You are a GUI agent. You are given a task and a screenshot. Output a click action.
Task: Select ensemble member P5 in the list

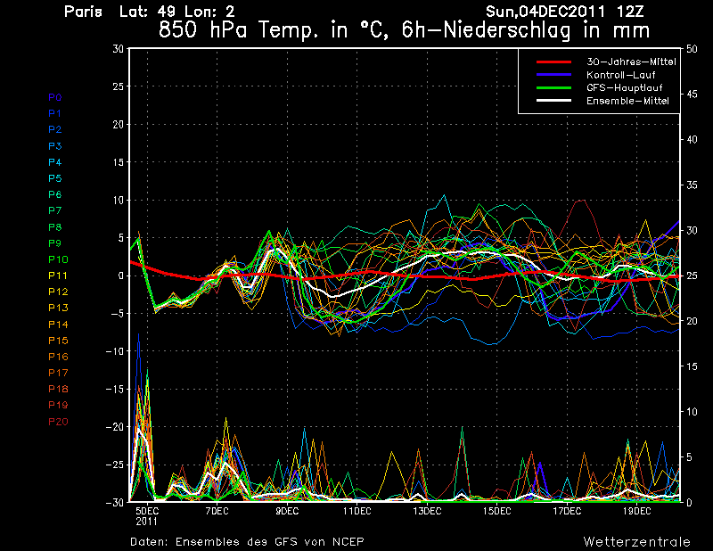click(55, 178)
